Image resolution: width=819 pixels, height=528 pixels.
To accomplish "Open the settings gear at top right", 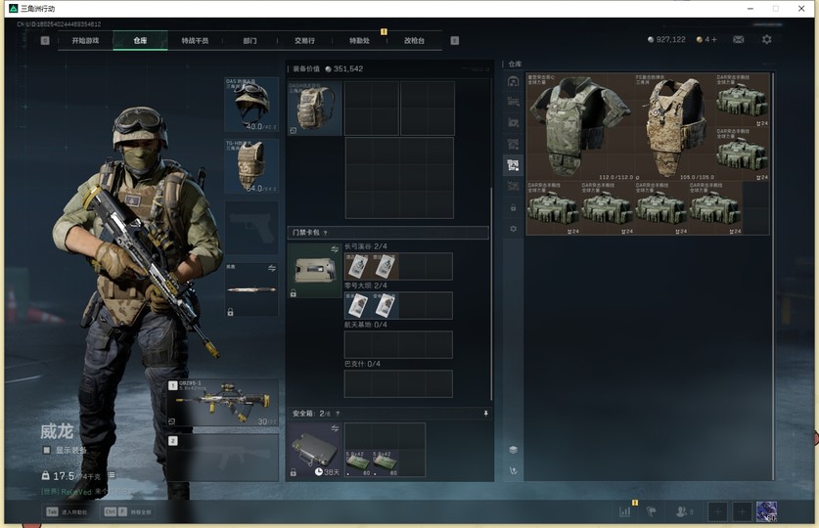I will pos(766,40).
